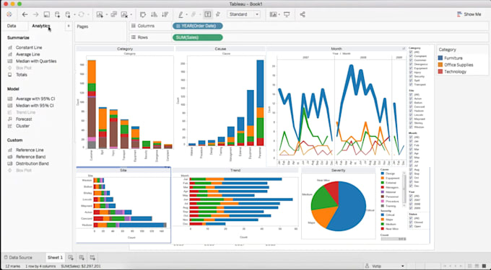Click the show/hide cards icon
The image size is (491, 270).
pos(274,14)
